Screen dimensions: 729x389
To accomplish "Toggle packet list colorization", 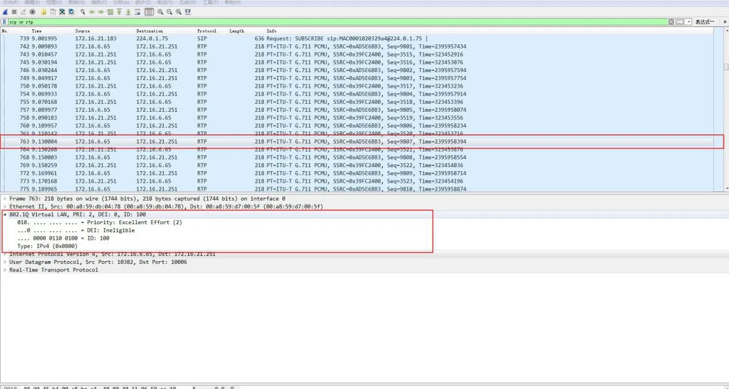I will [150, 12].
